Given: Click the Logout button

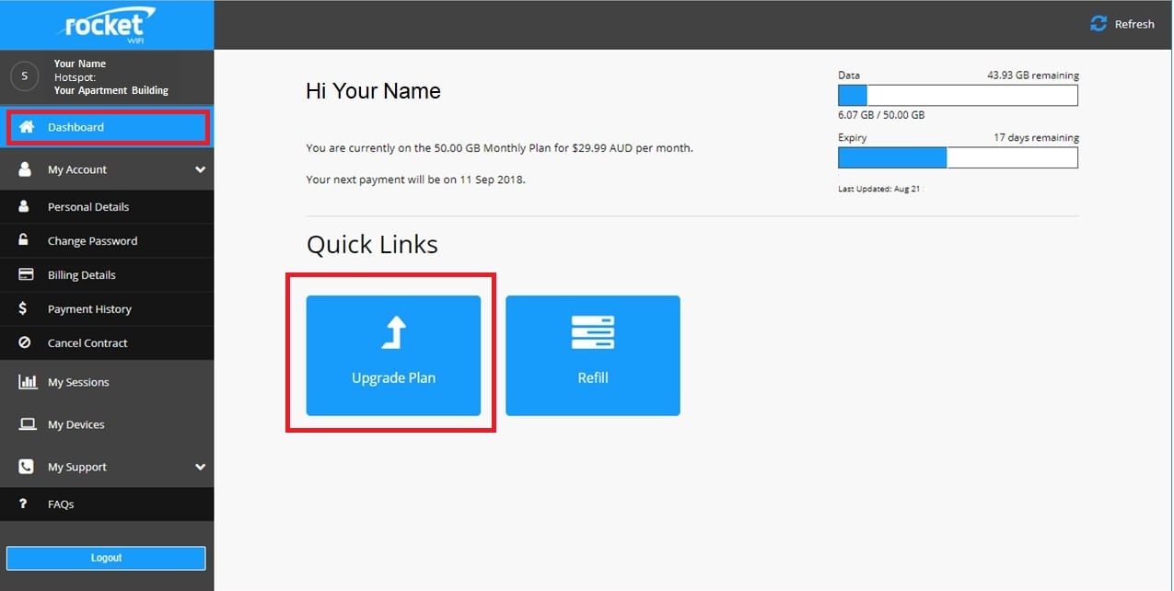Looking at the screenshot, I should [x=106, y=558].
